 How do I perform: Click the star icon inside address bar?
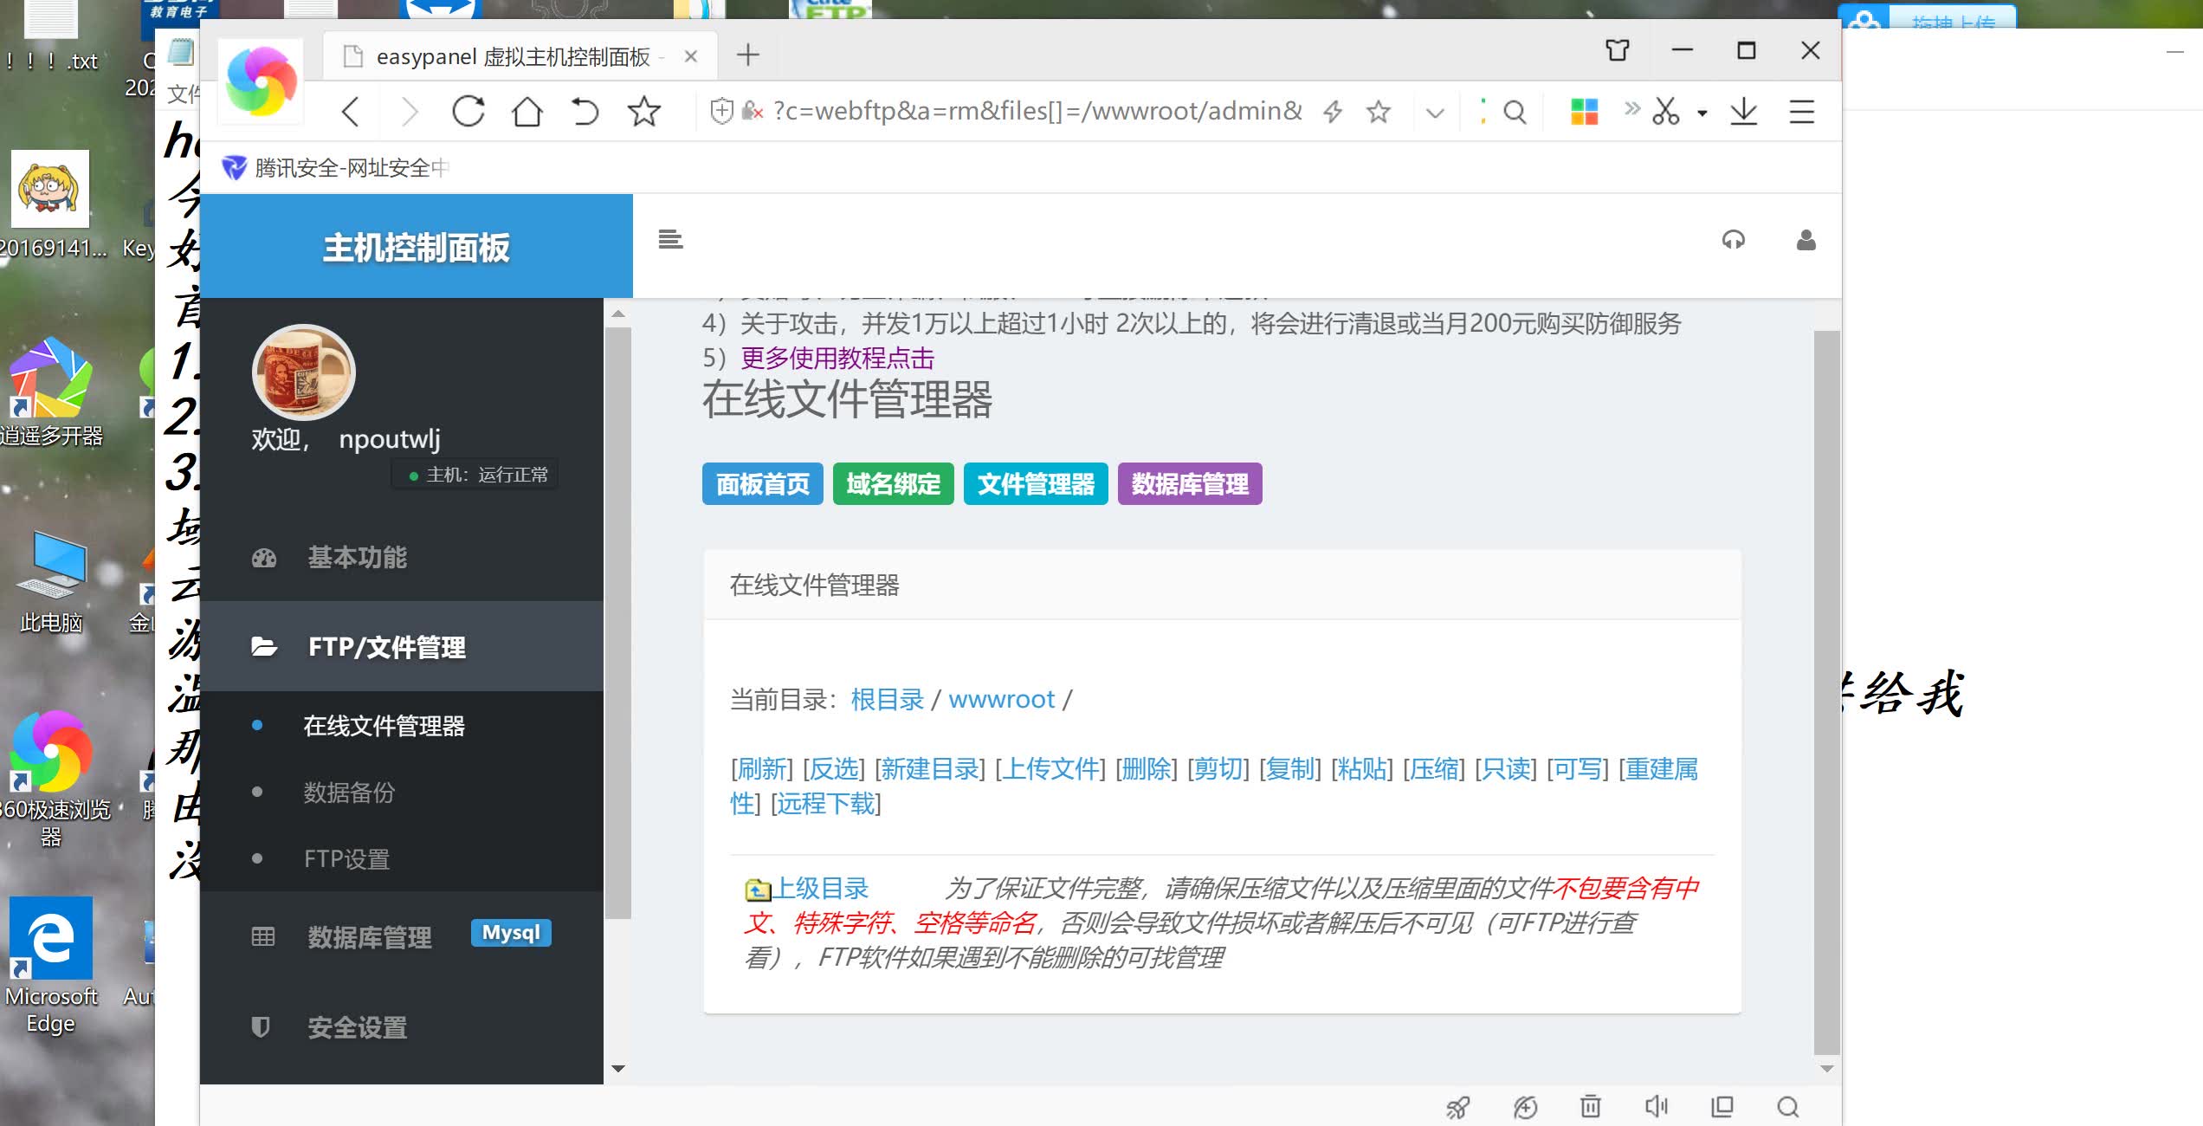1379,112
